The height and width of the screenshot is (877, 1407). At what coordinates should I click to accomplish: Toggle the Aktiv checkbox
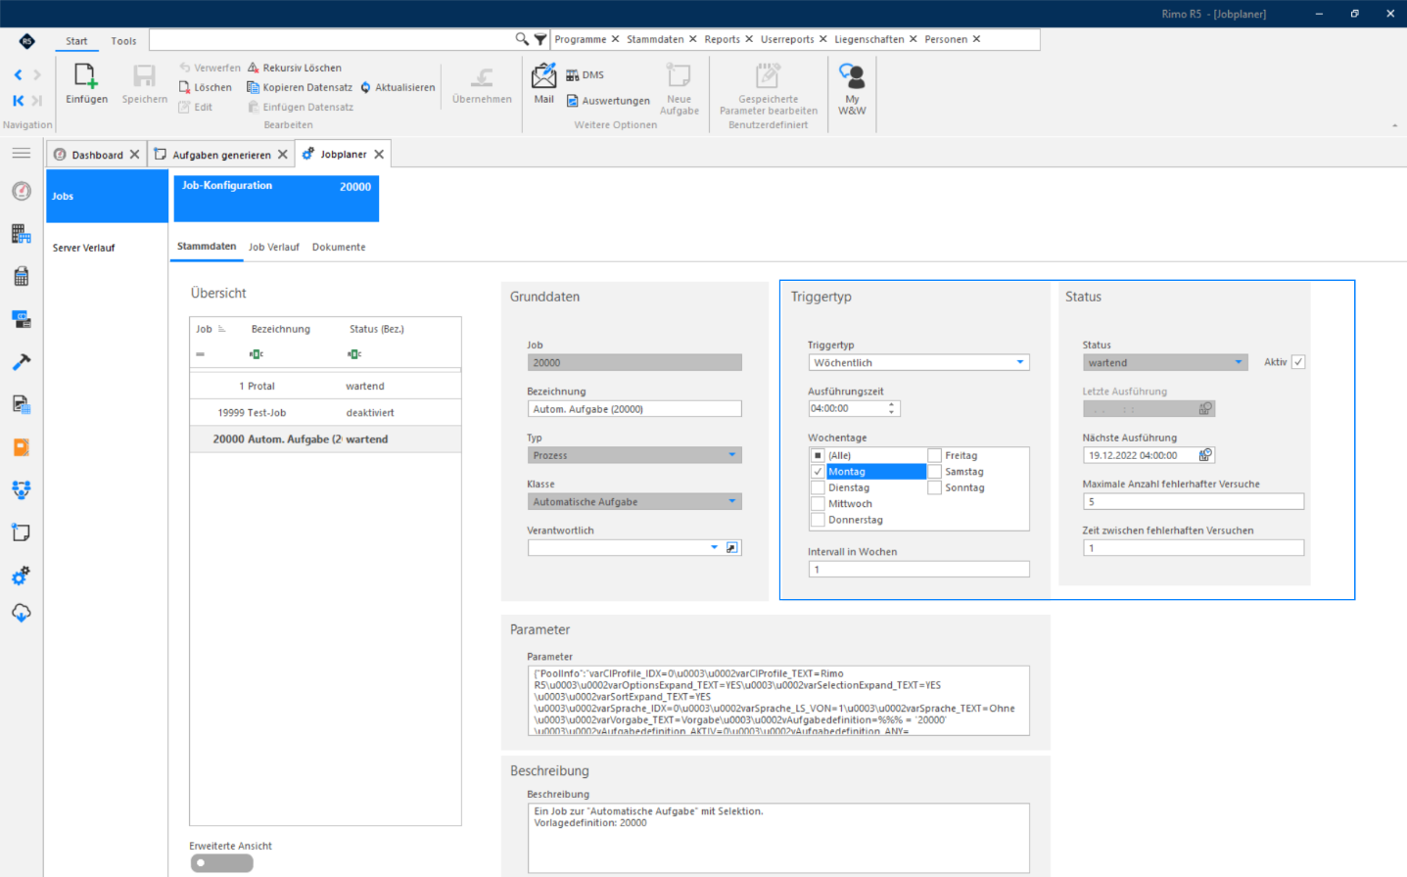click(1298, 362)
